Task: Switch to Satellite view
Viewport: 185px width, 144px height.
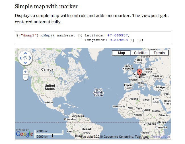Action: [x=140, y=53]
